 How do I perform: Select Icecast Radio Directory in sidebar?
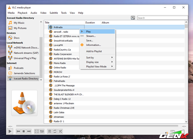point(24,78)
